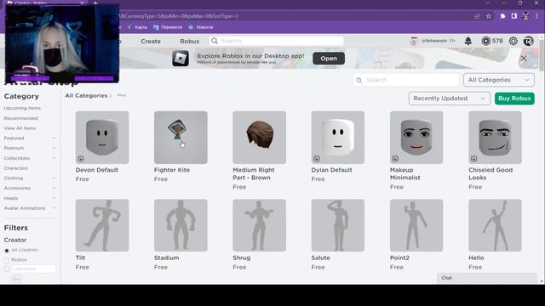This screenshot has width=545, height=306.
Task: Open Recommended category
Action: [x=20, y=118]
